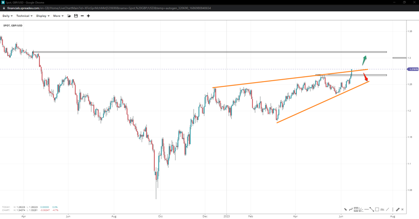Open the Daily timeframe dropdown
This screenshot has width=419, height=219.
click(7, 16)
